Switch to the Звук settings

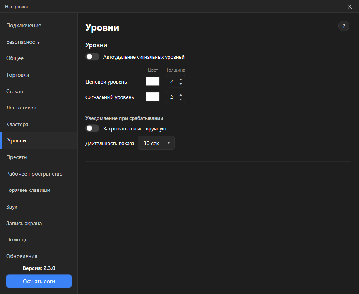click(39, 207)
